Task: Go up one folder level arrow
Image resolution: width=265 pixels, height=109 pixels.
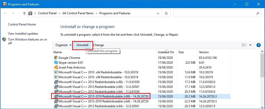Action: pos(24,13)
